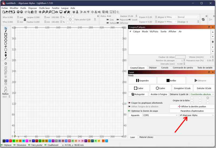Click the Autoguider home button
Viewport: 216px width, 148px height.
138,94
